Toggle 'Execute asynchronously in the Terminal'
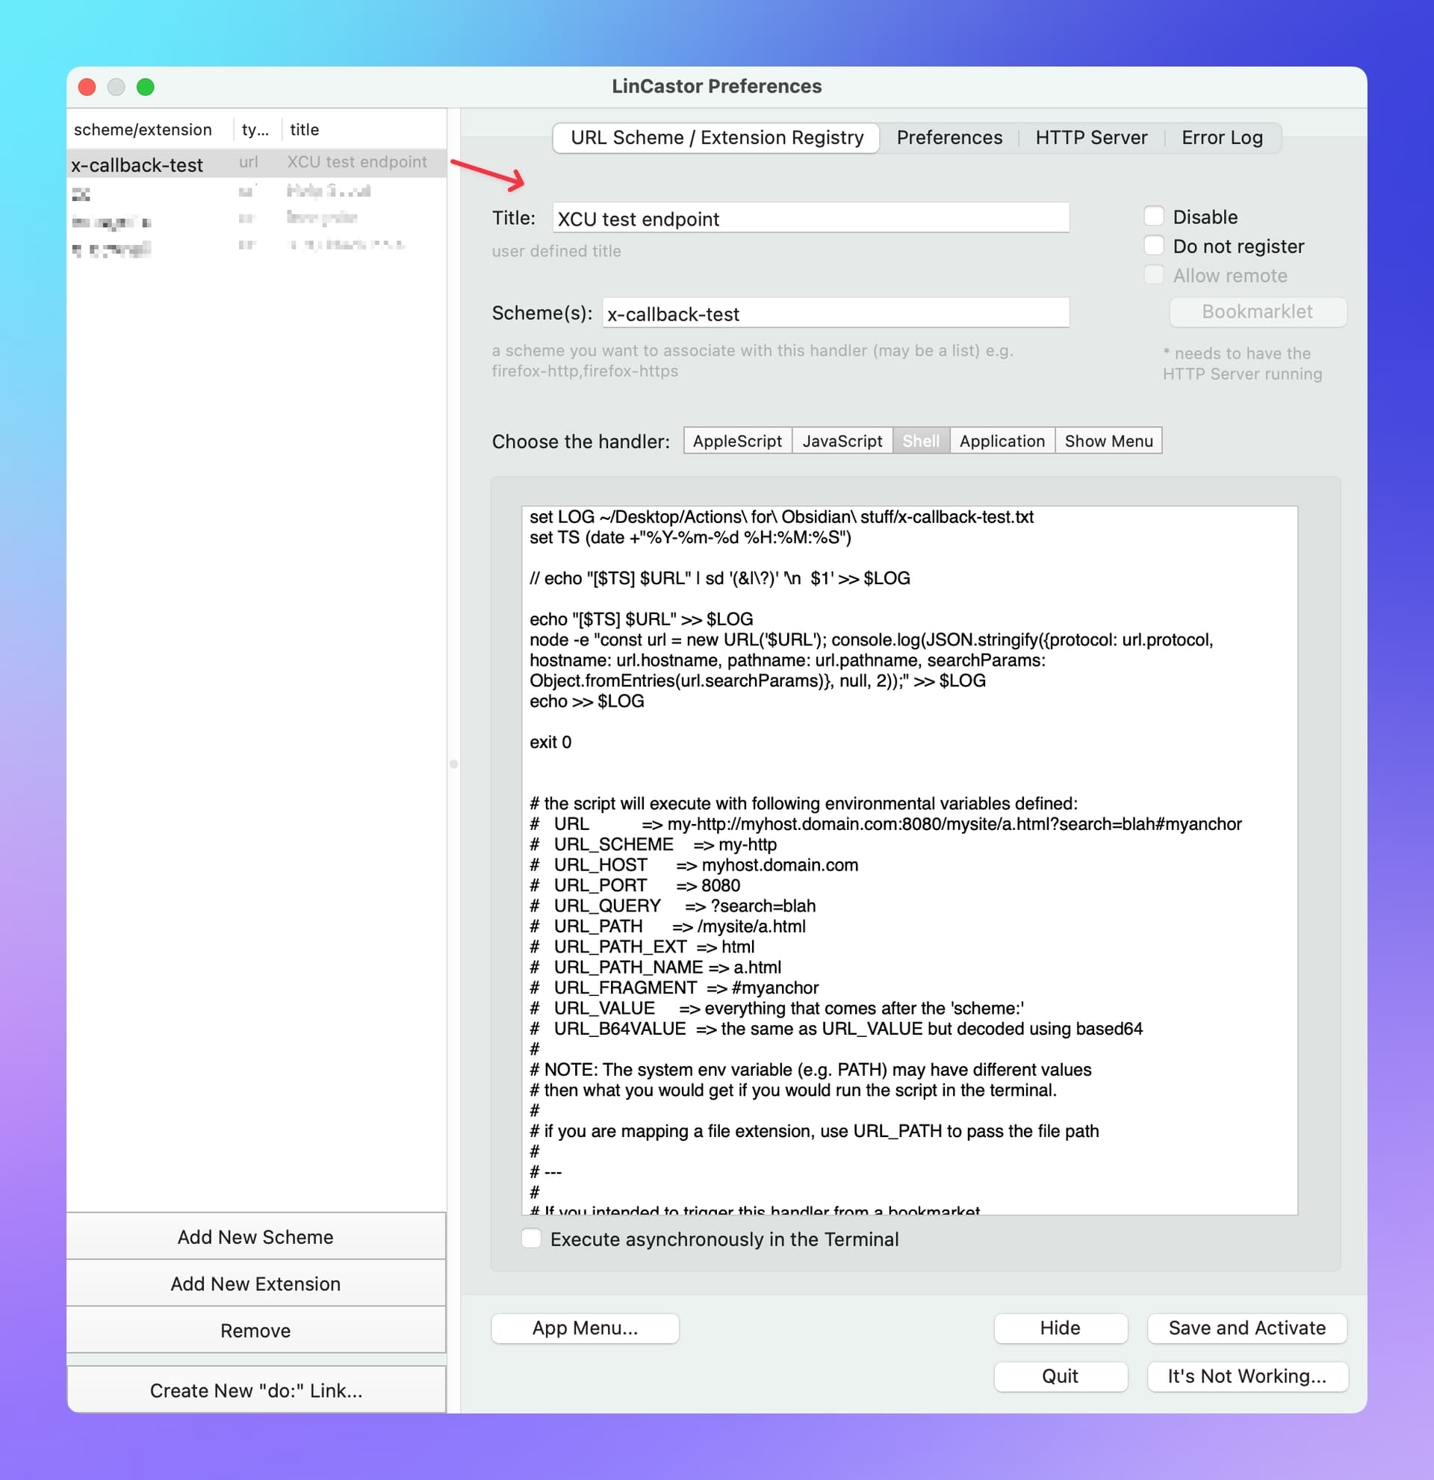This screenshot has width=1434, height=1480. [531, 1239]
